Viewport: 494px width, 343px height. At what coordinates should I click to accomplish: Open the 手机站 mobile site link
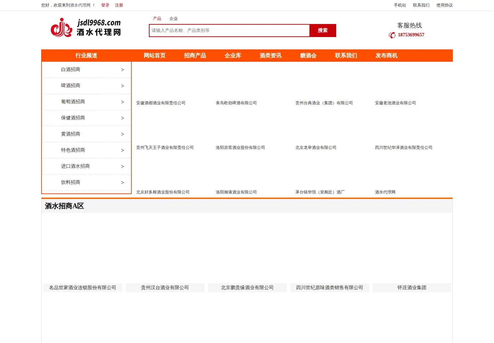click(400, 5)
